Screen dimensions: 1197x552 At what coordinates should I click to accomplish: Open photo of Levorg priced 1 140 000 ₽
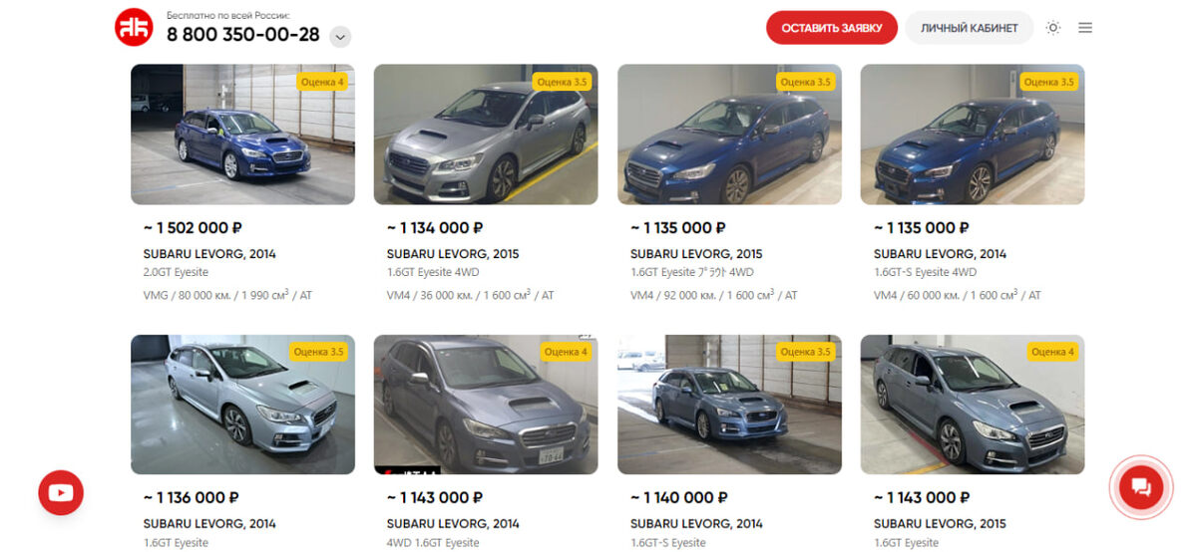pyautogui.click(x=729, y=405)
